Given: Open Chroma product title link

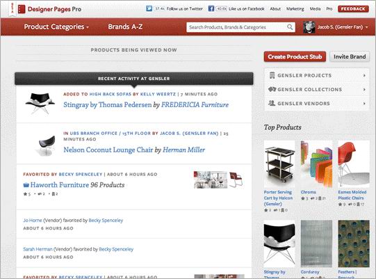Looking at the screenshot, I should pos(308,192).
